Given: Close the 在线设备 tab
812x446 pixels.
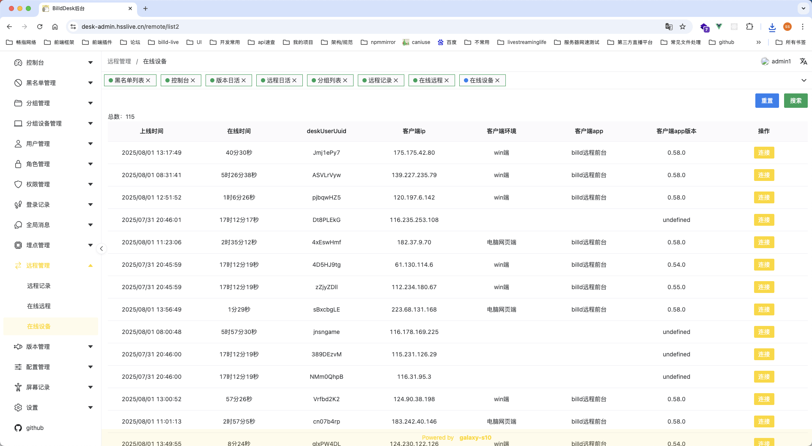Looking at the screenshot, I should coord(497,80).
